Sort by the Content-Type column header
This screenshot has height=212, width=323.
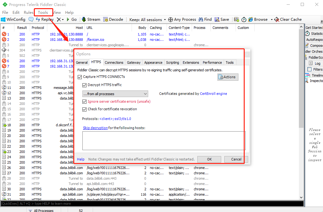[x=179, y=28]
